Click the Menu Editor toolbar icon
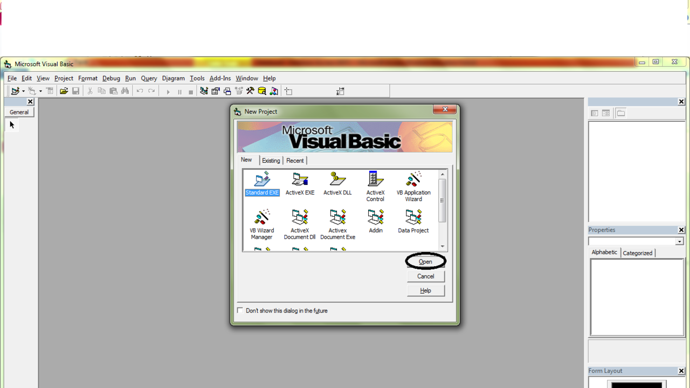This screenshot has width=690, height=388. [x=50, y=91]
